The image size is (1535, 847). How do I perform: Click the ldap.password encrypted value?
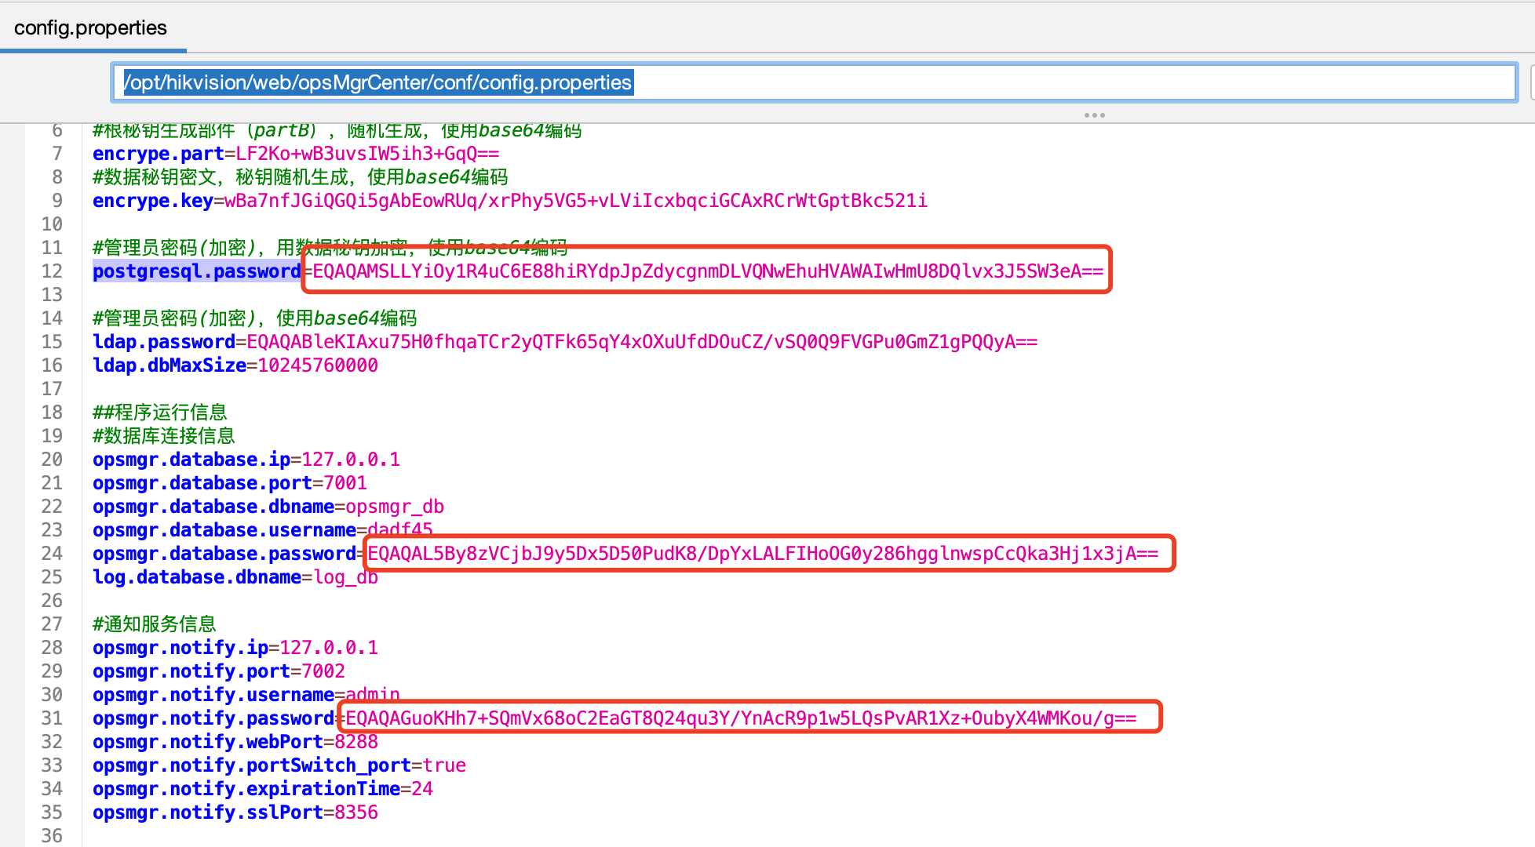click(641, 342)
